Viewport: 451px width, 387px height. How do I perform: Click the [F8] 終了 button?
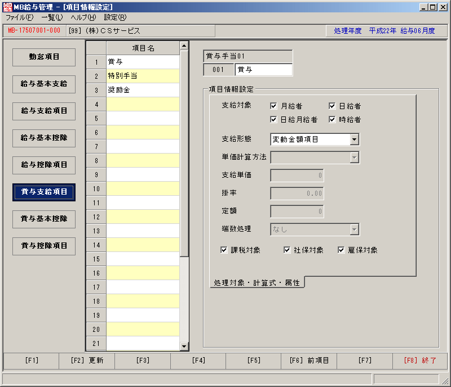(x=420, y=361)
